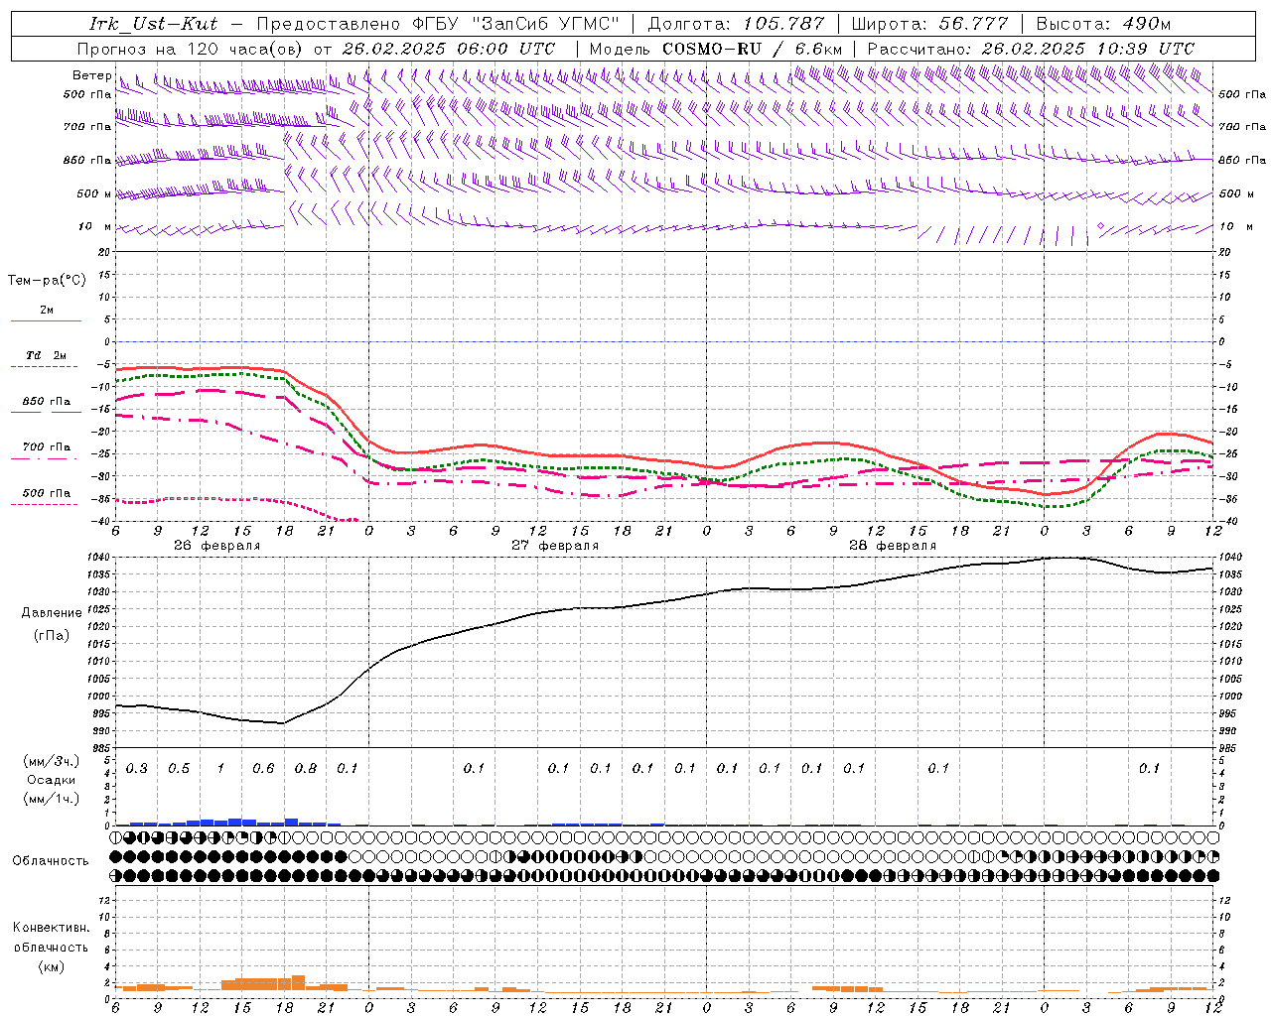
Task: Click the 28 февраля date label
Action: point(893,546)
